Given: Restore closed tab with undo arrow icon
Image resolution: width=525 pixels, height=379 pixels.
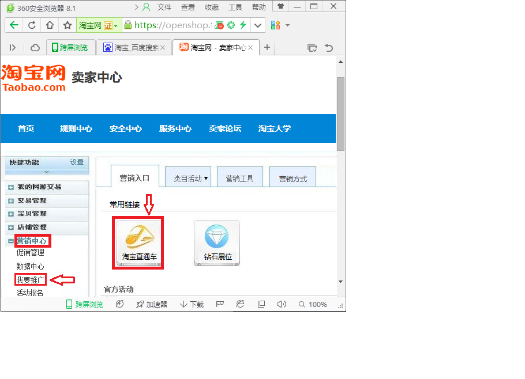Looking at the screenshot, I should coord(329,48).
